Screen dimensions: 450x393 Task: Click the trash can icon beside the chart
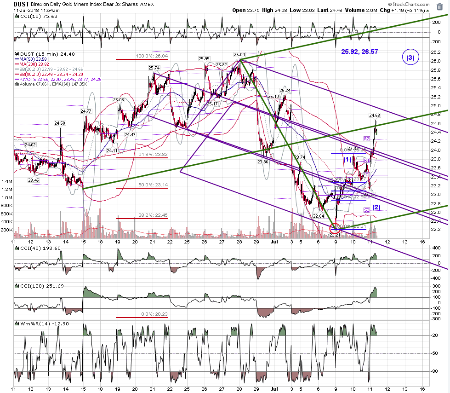[x=440, y=6]
